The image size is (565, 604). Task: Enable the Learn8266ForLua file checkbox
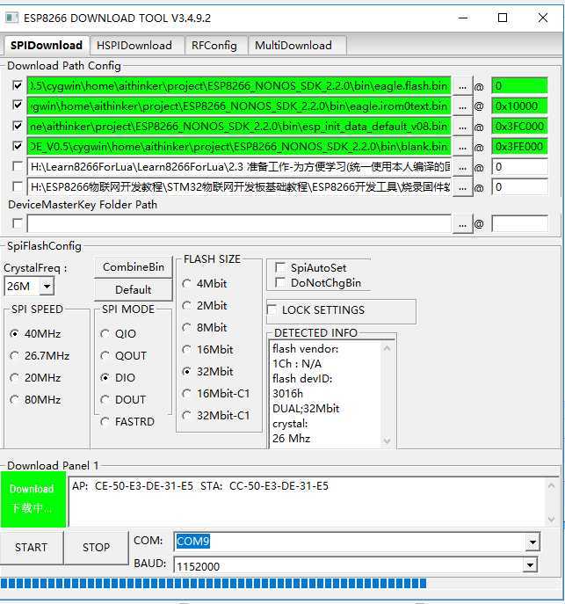coord(18,166)
